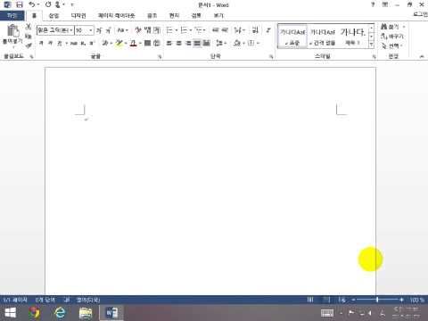Toggle bold formatting
The width and height of the screenshot is (428, 321).
(41, 43)
